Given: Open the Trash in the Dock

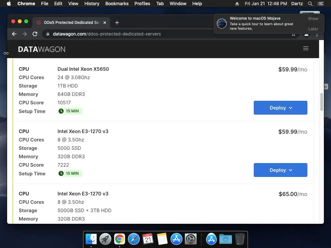Looking at the screenshot, I should [x=240, y=239].
